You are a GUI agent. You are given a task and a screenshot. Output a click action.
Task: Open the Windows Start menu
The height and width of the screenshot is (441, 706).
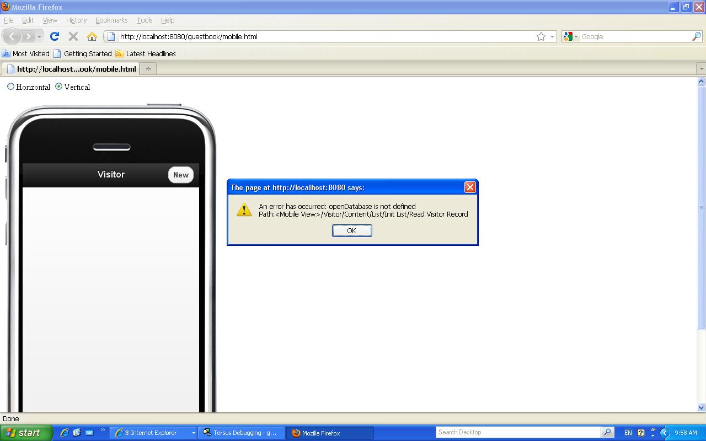tap(26, 433)
